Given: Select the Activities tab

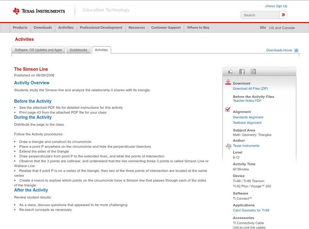Looking at the screenshot, I should point(101,50).
